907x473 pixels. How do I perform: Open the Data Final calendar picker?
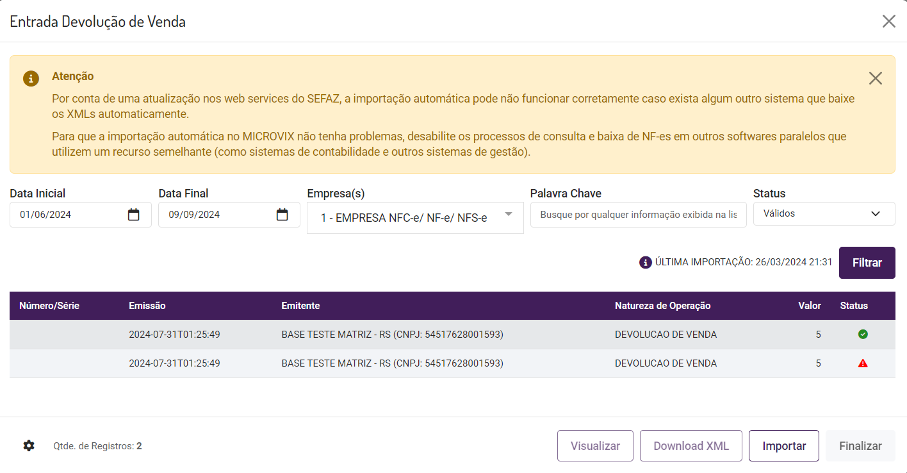tap(282, 215)
